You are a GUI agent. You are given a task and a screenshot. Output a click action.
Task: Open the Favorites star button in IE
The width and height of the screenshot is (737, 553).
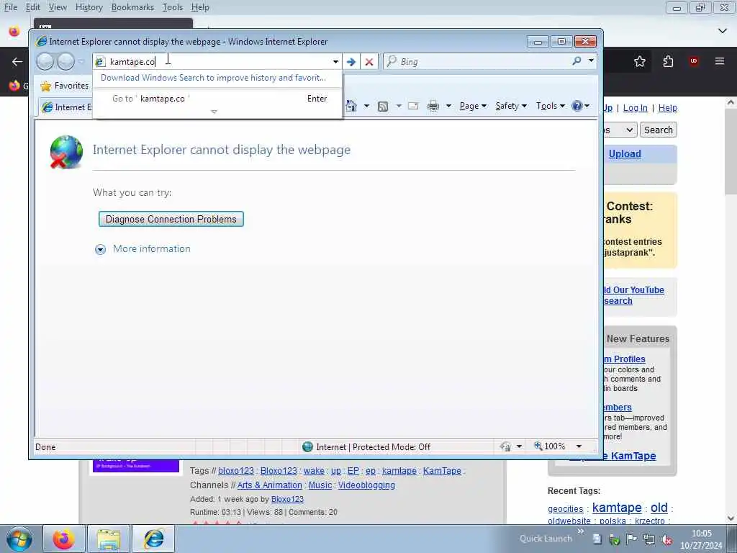pyautogui.click(x=64, y=86)
